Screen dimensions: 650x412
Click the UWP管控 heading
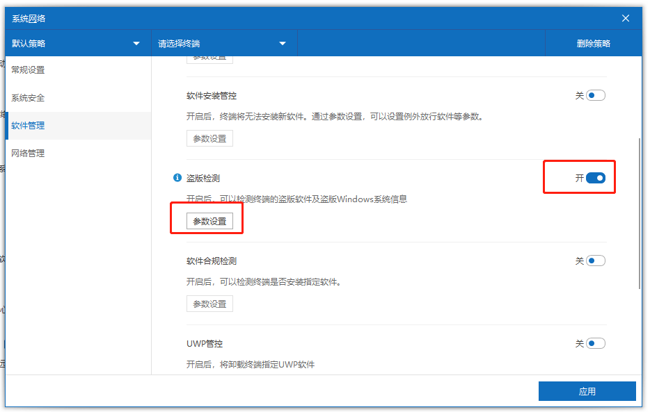tap(205, 344)
